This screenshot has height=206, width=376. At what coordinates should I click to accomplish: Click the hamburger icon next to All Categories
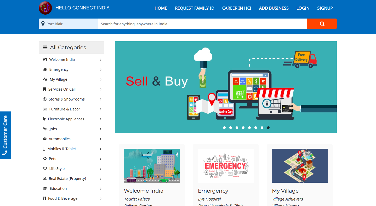coord(45,48)
